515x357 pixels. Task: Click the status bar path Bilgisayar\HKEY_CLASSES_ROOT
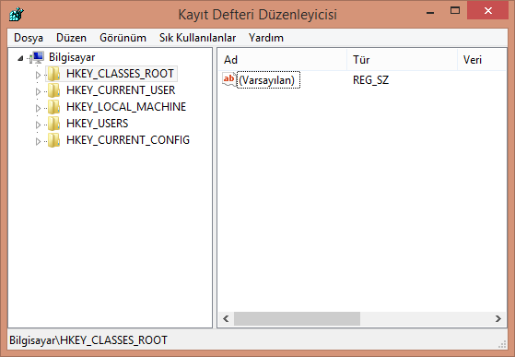pos(88,339)
